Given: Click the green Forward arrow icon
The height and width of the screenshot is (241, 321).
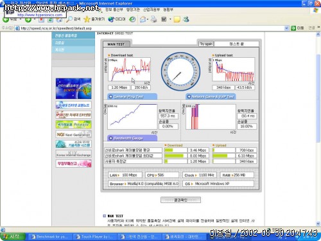Looking at the screenshot, I should pos(28,19).
